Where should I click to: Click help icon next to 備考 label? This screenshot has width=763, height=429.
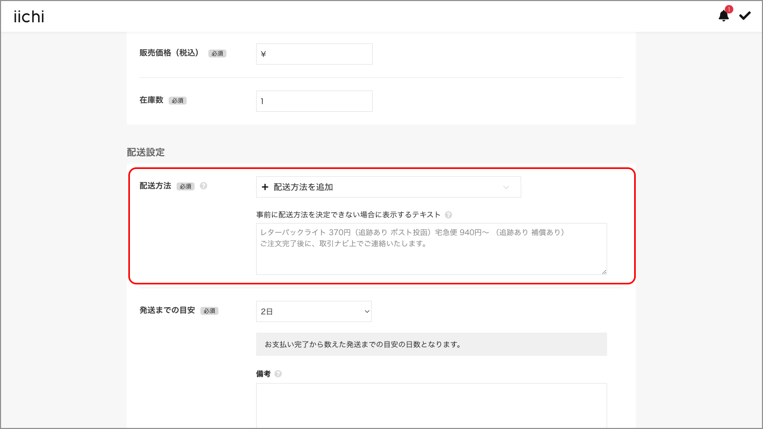click(278, 374)
